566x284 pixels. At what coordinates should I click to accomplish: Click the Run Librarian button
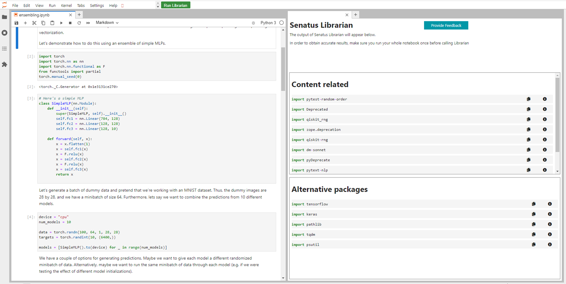[176, 5]
